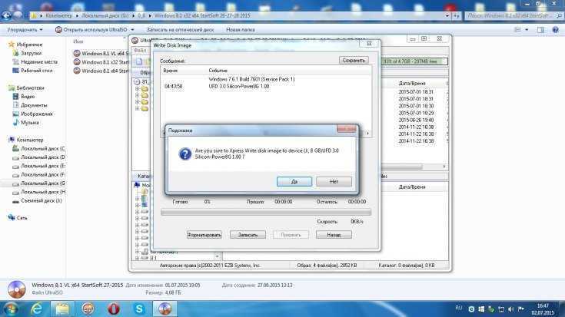Open Съемный диск (J:) in navigation pane
565x317 pixels.
(x=38, y=201)
